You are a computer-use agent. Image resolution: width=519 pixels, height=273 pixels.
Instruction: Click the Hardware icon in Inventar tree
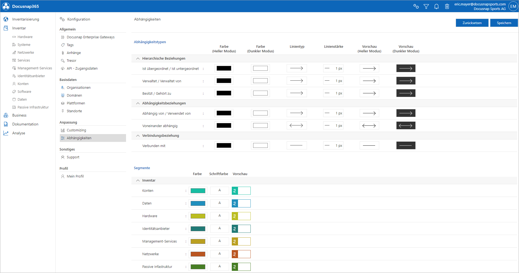coord(14,37)
